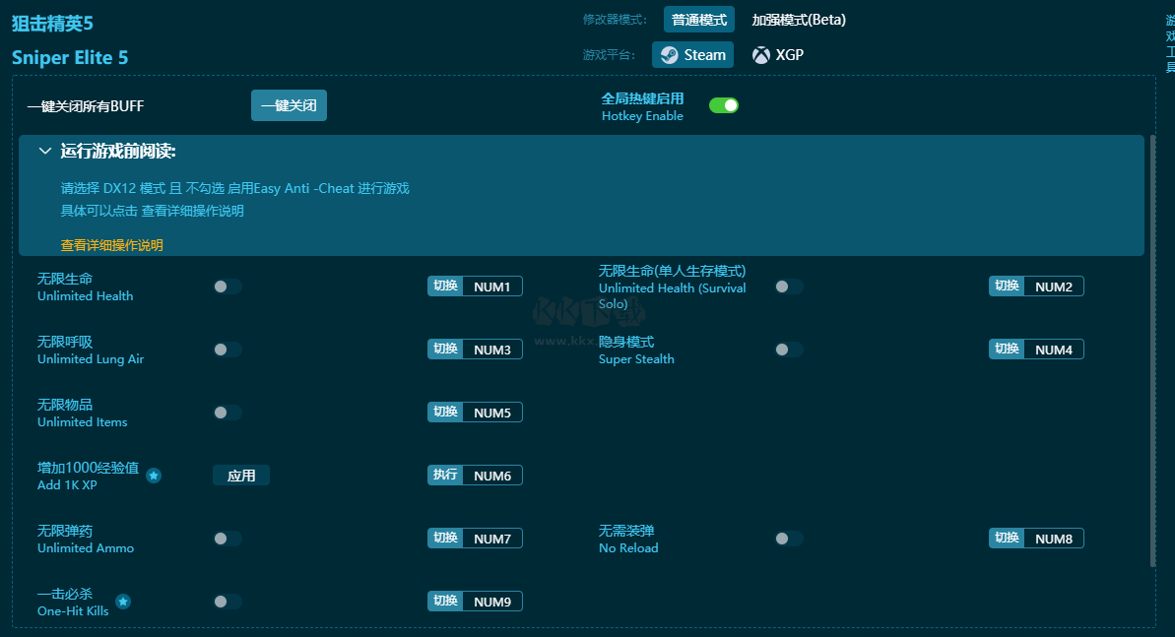1175x637 pixels.
Task: Enable the No Reload toggle
Action: (x=788, y=539)
